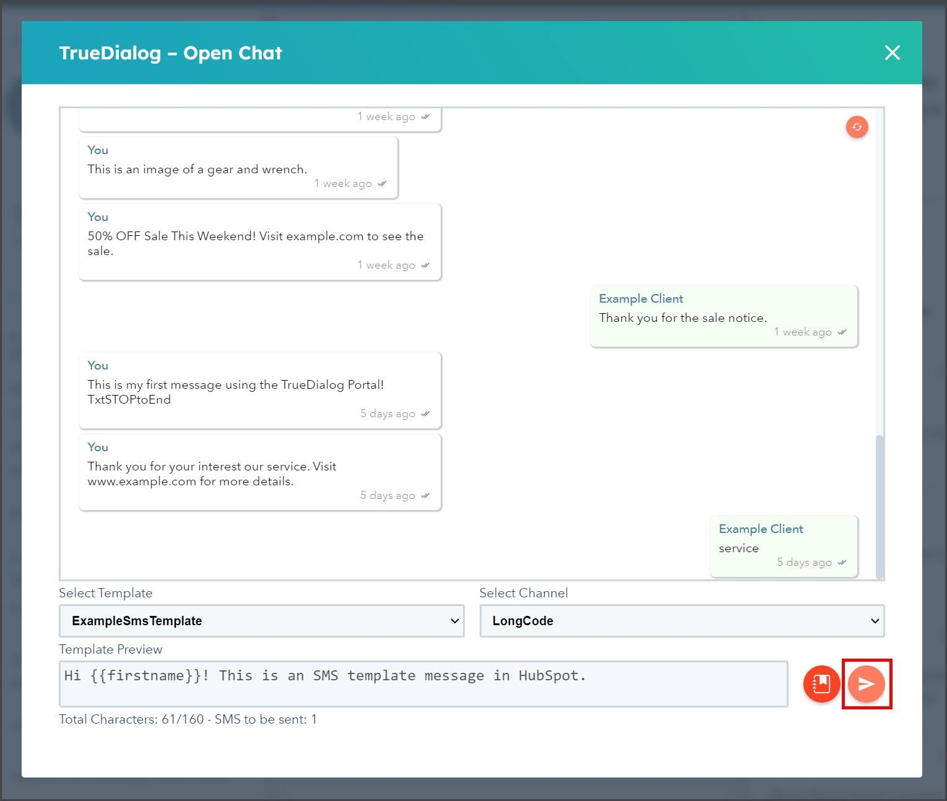Click checkmark on 'Thank you for the sale notice' message
Screen dimensions: 947x801
point(842,332)
